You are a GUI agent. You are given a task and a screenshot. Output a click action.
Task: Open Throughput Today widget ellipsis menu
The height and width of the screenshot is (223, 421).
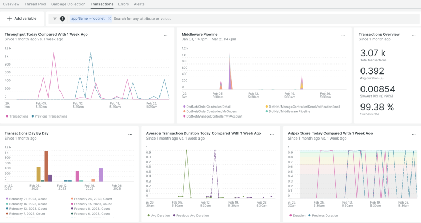166,36
